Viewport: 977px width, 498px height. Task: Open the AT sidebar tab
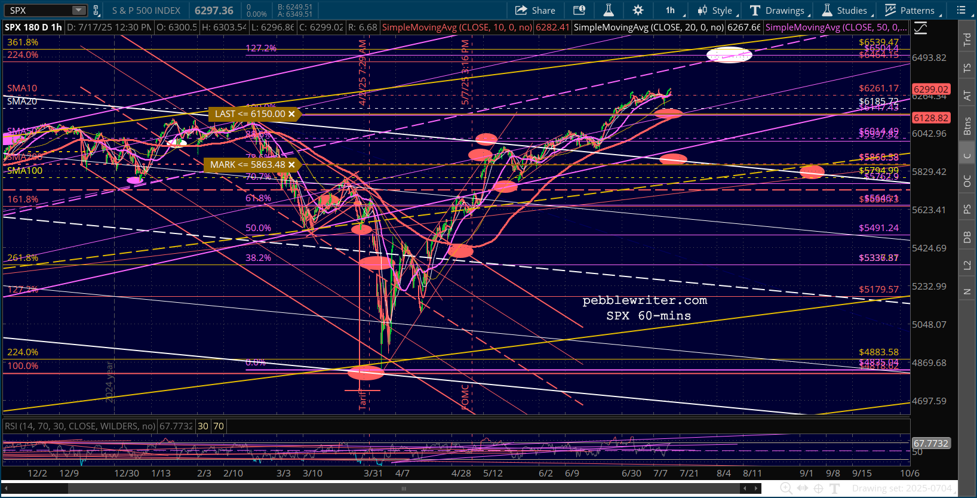coord(967,96)
